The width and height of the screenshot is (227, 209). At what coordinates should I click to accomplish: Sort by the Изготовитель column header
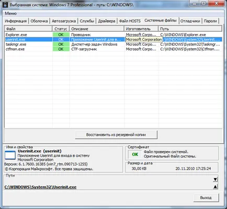click(141, 29)
